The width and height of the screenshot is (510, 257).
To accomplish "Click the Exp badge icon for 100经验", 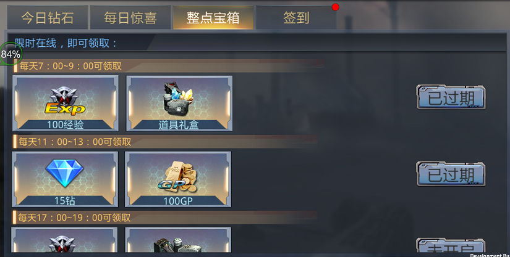I will coord(65,101).
